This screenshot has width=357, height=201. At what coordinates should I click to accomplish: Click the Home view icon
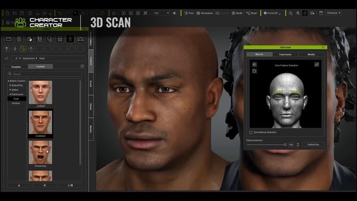pos(114,13)
